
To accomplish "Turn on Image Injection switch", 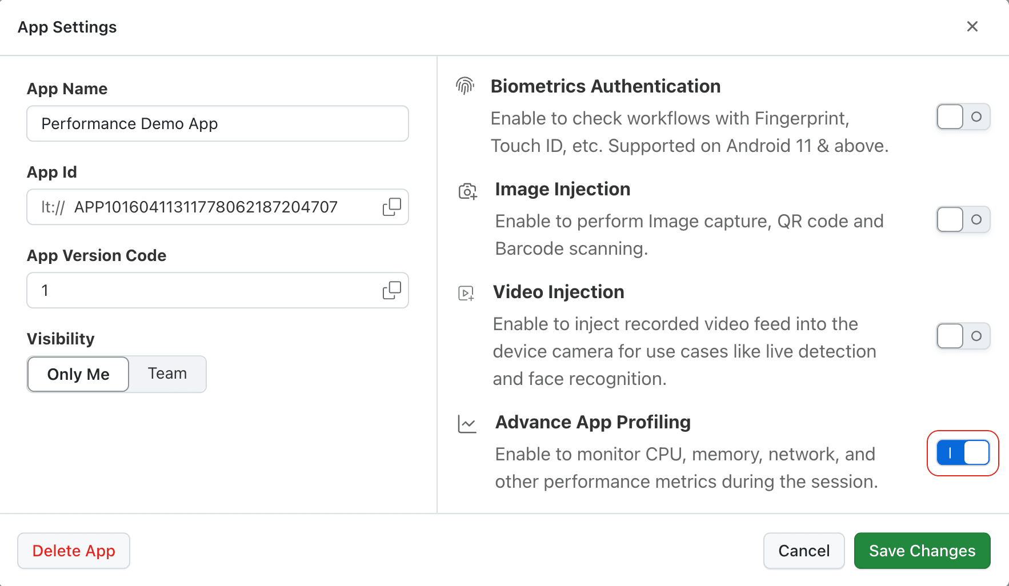I will [x=963, y=220].
